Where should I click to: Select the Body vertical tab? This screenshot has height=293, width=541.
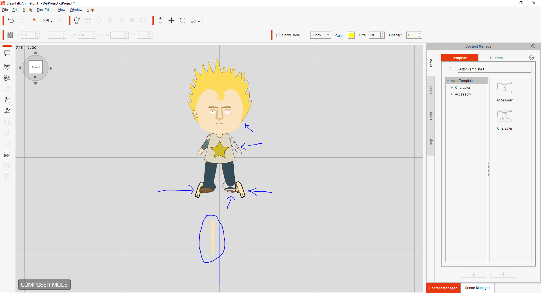pos(431,116)
